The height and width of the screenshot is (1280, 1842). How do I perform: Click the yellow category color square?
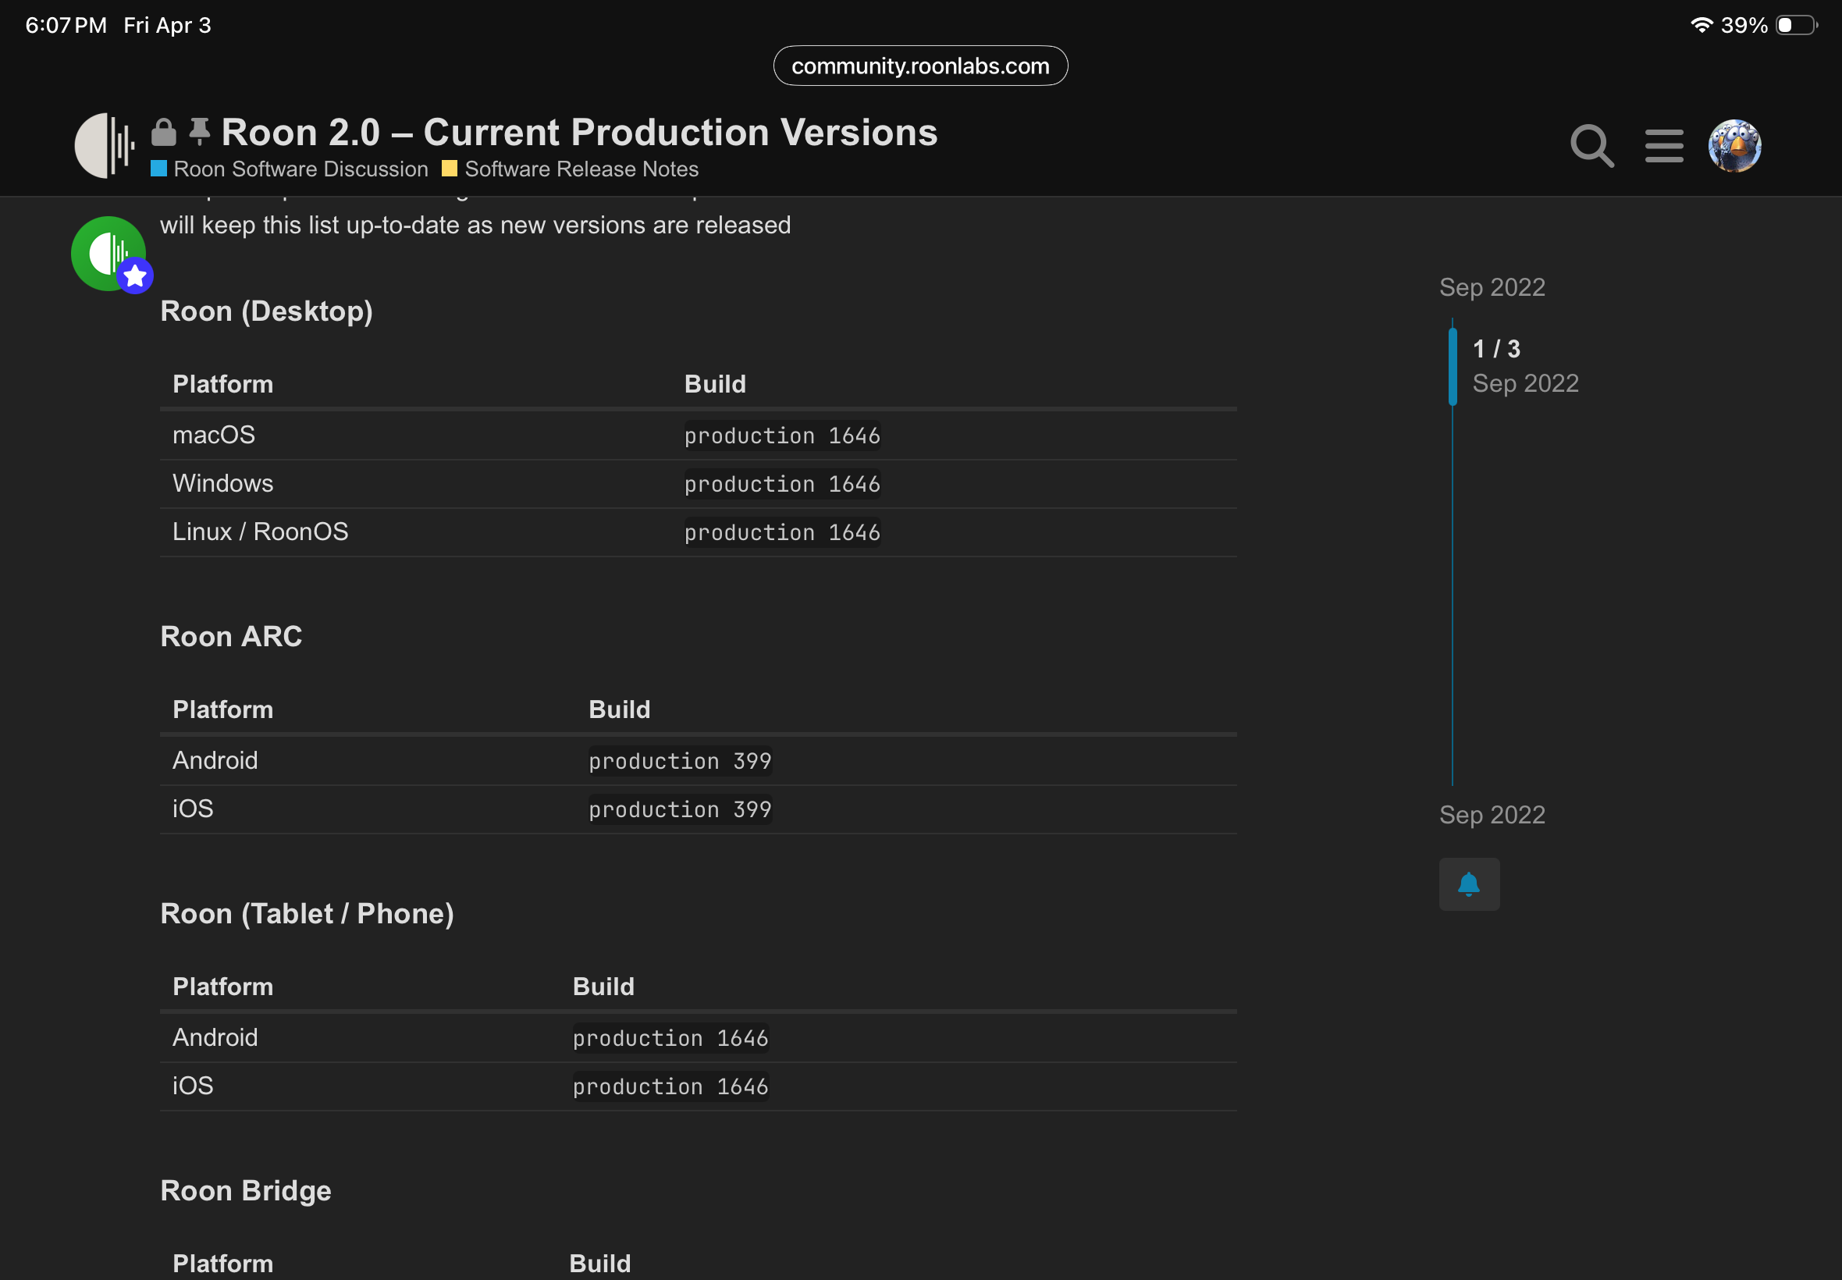[x=450, y=169]
